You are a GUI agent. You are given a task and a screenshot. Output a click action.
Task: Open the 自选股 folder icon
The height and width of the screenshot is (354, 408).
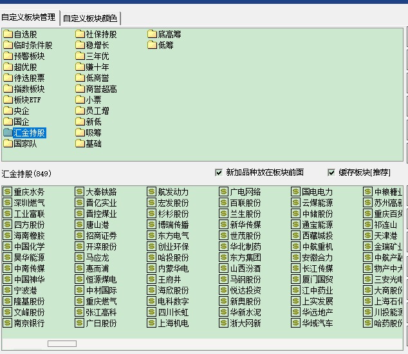(x=8, y=34)
